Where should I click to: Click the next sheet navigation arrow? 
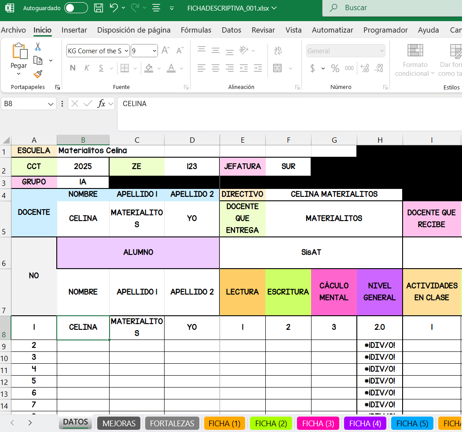tap(30, 423)
